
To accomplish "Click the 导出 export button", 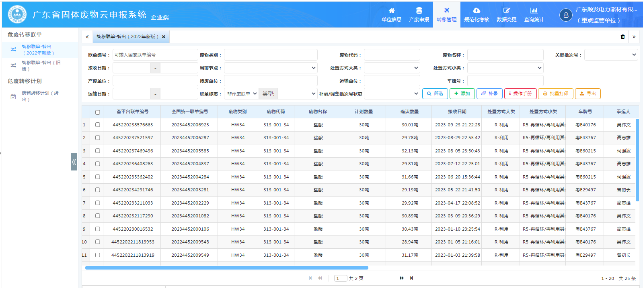I will pos(588,94).
